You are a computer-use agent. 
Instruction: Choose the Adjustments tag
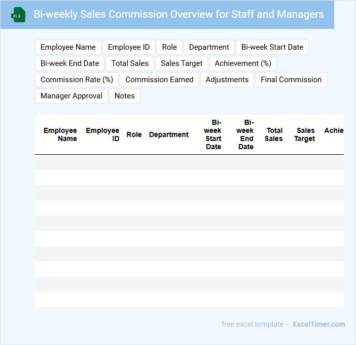227,80
